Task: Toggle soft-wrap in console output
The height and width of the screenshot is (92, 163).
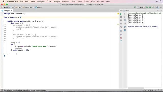Action: click(125, 20)
